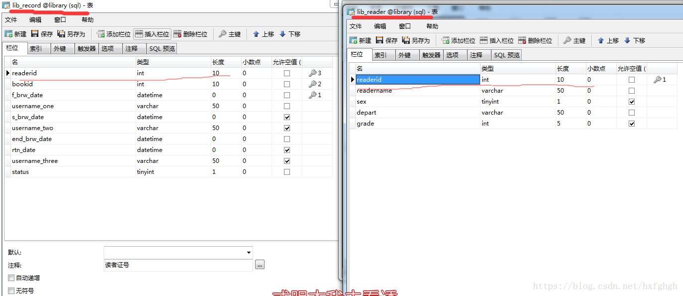The image size is (683, 296).
Task: Click the ... button beside the 注释 field
Action: pyautogui.click(x=259, y=265)
